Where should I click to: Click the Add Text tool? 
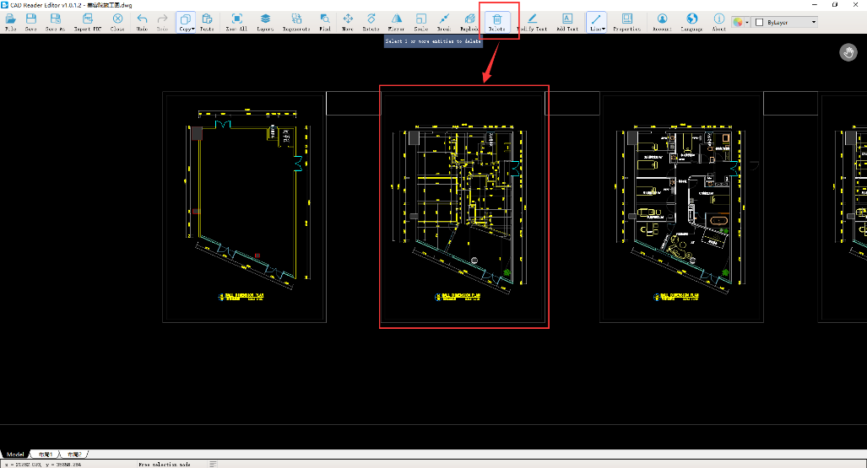(x=566, y=20)
